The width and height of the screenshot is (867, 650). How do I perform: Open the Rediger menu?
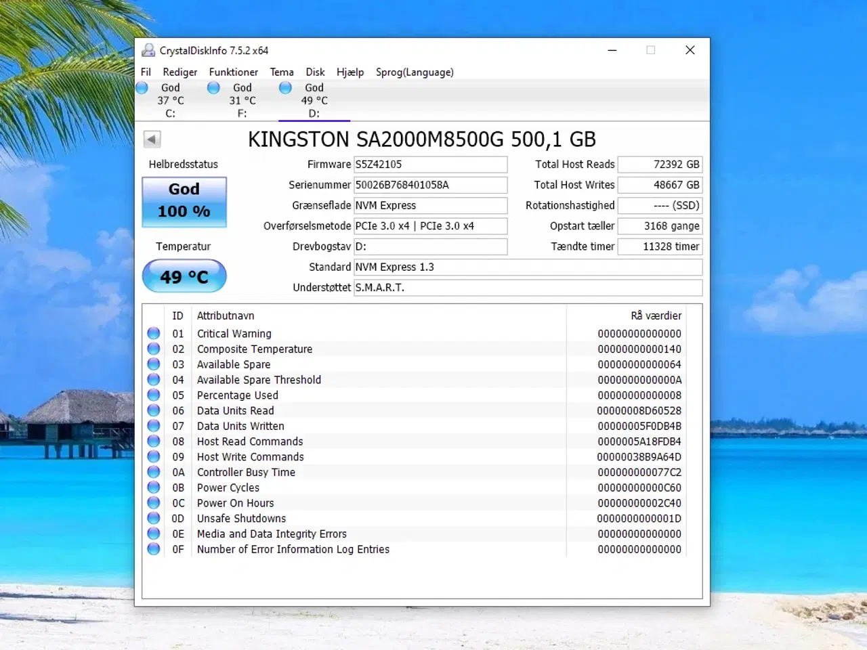point(180,72)
